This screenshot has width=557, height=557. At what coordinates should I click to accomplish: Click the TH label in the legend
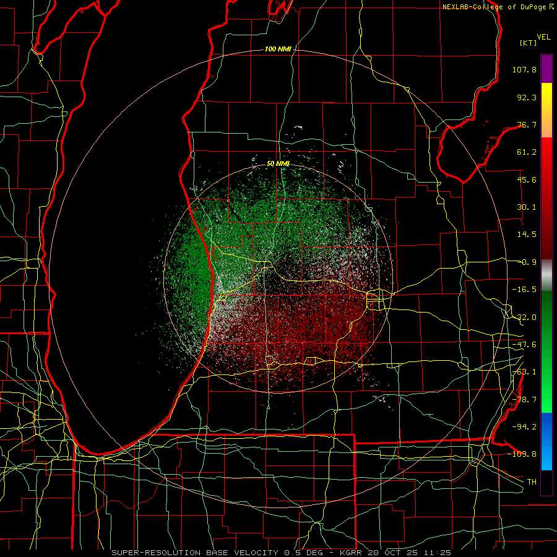pyautogui.click(x=532, y=482)
